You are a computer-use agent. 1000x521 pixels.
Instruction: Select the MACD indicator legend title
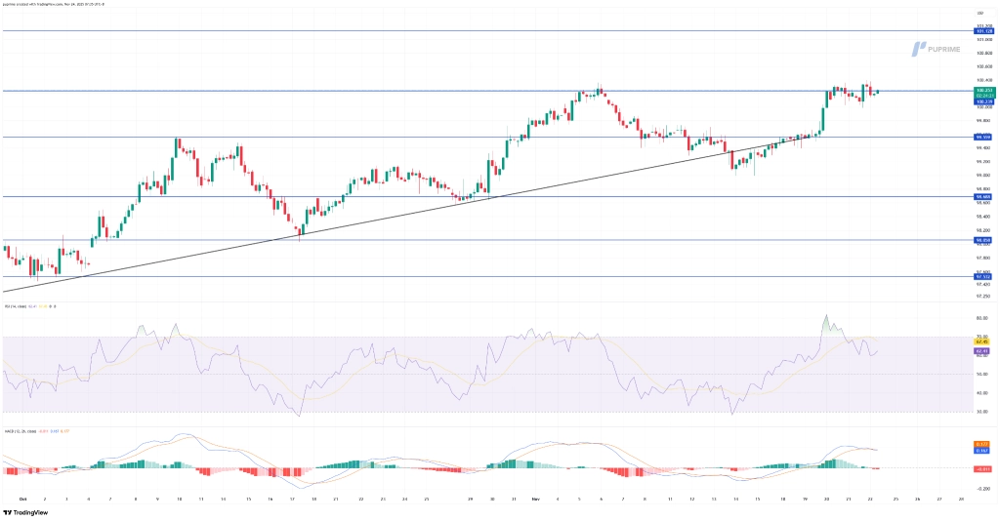[x=17, y=430]
